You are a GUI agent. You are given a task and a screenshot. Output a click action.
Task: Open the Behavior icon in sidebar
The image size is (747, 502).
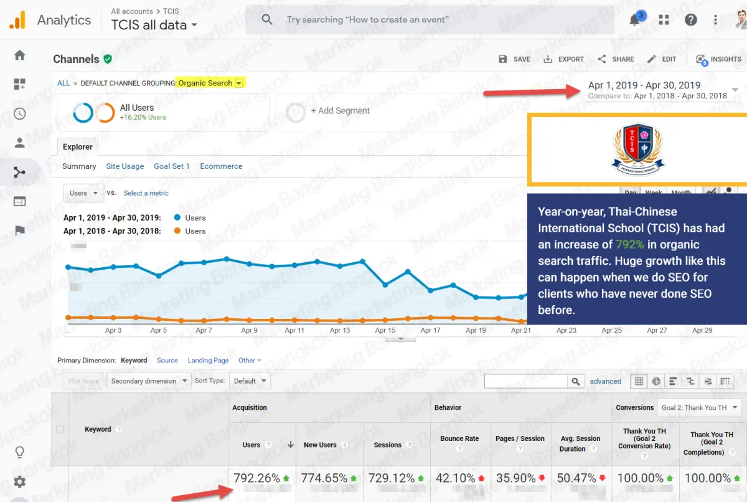click(20, 201)
